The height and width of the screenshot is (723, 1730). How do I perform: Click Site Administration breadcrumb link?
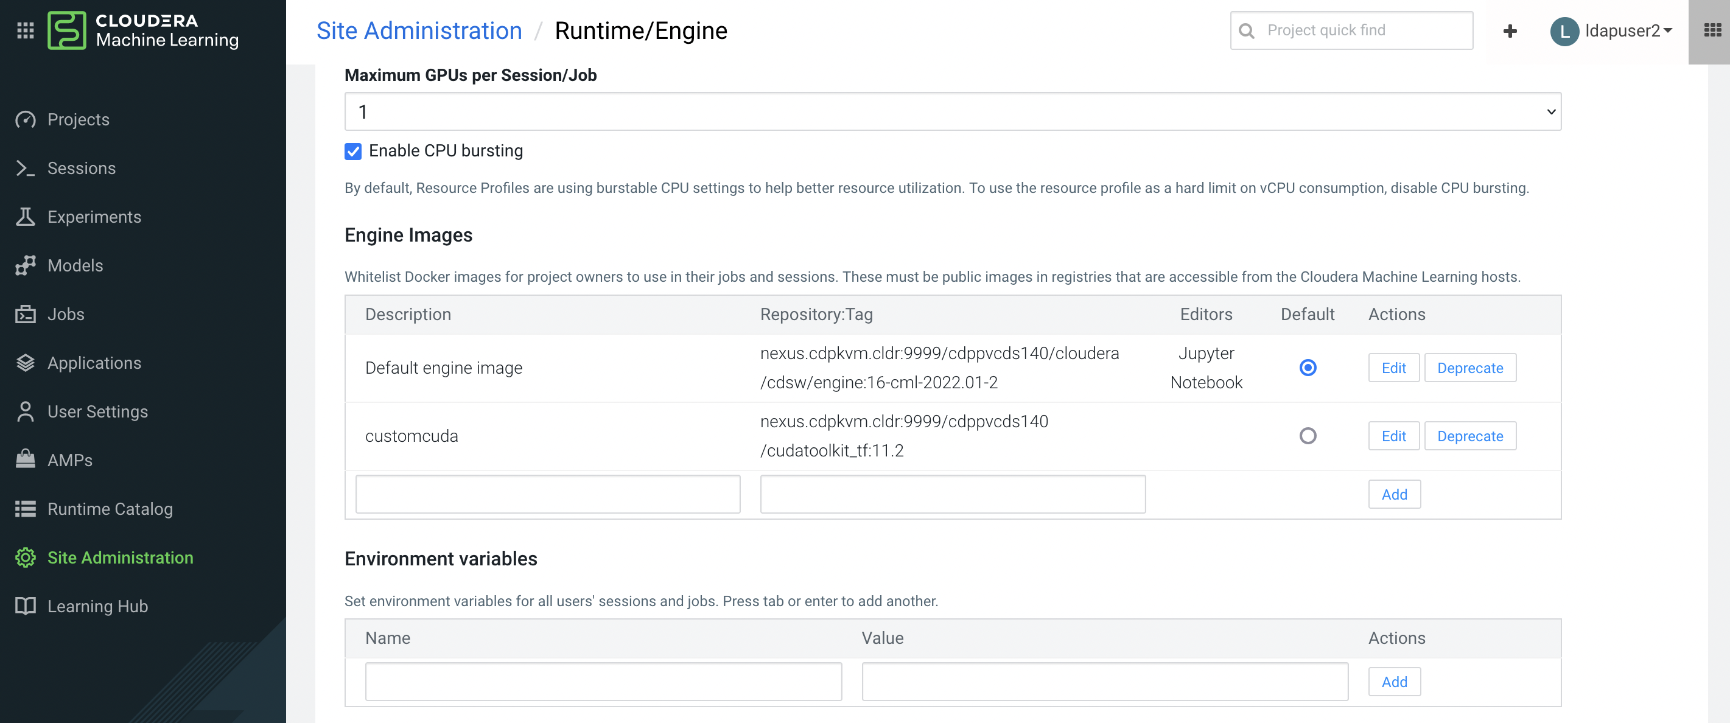[418, 31]
